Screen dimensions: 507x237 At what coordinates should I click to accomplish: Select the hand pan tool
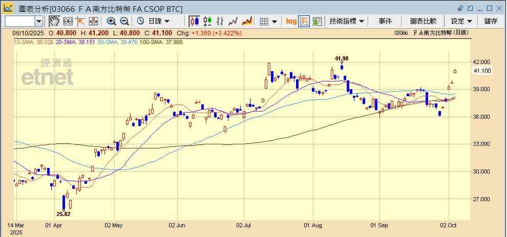(54, 21)
